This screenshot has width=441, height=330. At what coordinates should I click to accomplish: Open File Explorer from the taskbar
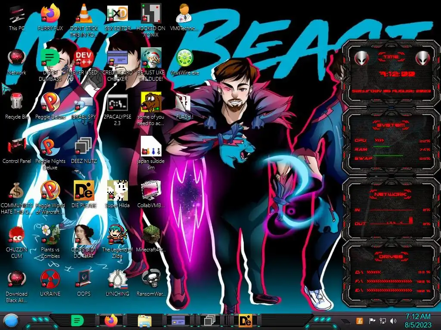[x=145, y=321]
